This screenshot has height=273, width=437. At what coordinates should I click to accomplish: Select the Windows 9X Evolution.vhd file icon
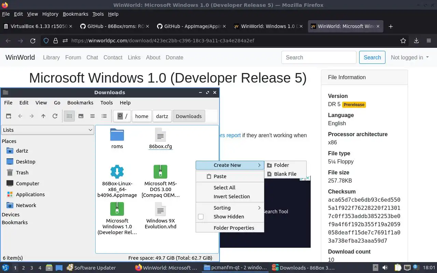pyautogui.click(x=160, y=209)
